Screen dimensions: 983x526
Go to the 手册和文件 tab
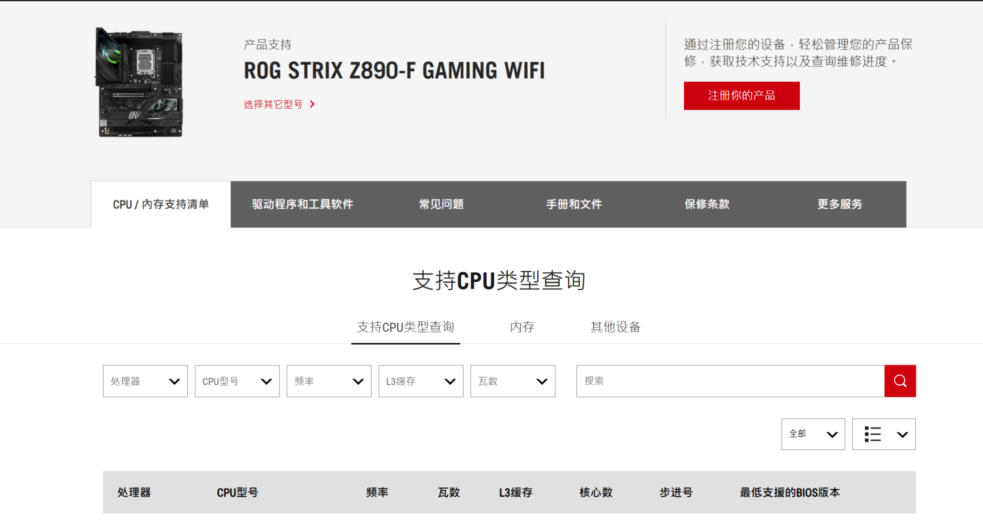tap(574, 204)
